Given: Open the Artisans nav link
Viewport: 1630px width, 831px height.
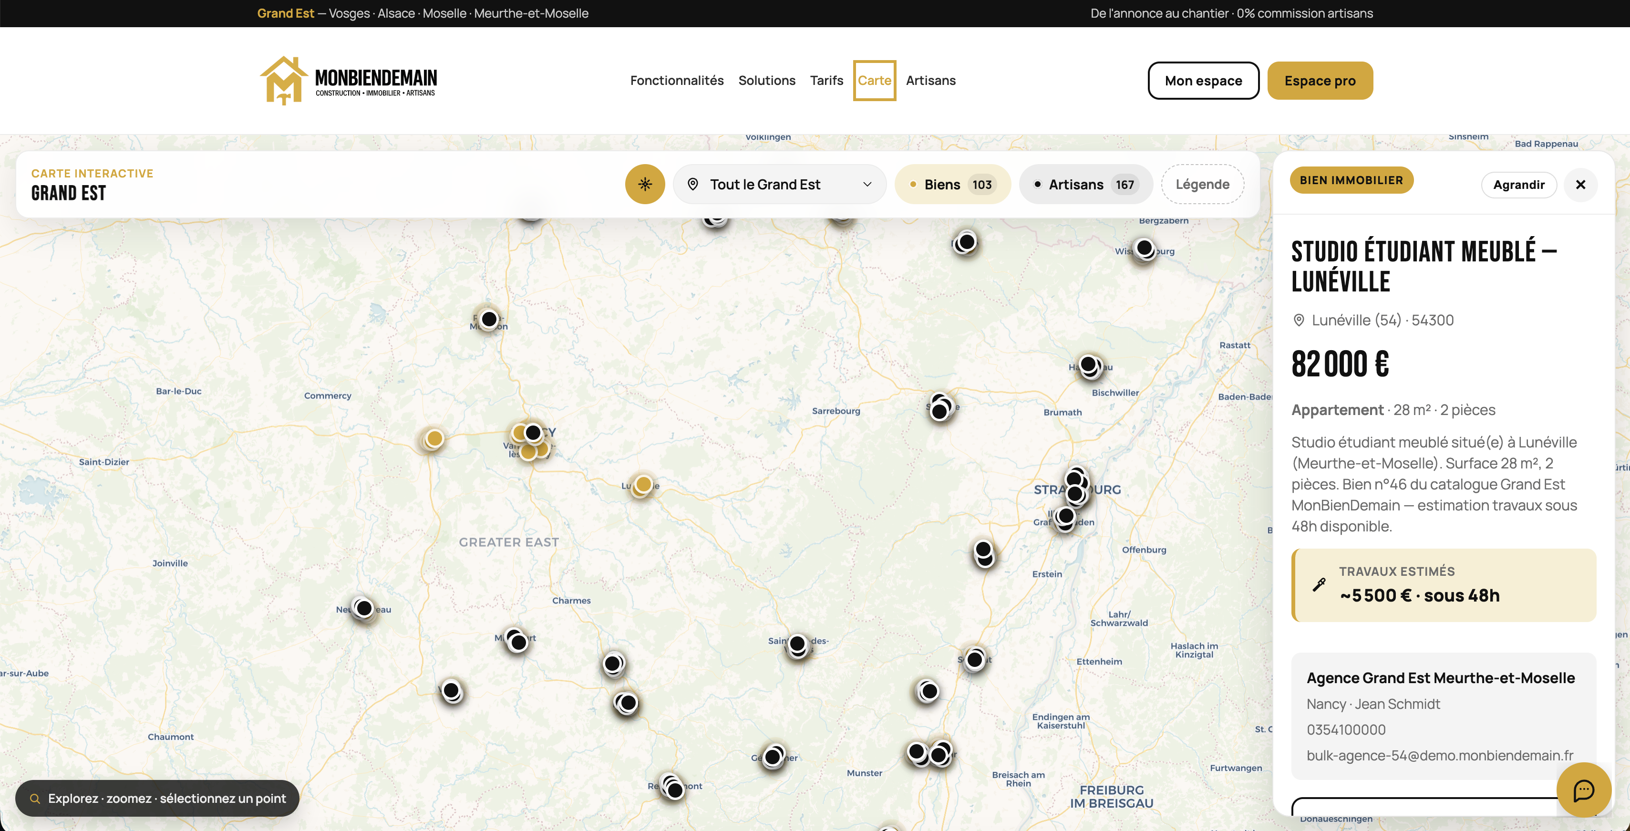Looking at the screenshot, I should point(930,80).
